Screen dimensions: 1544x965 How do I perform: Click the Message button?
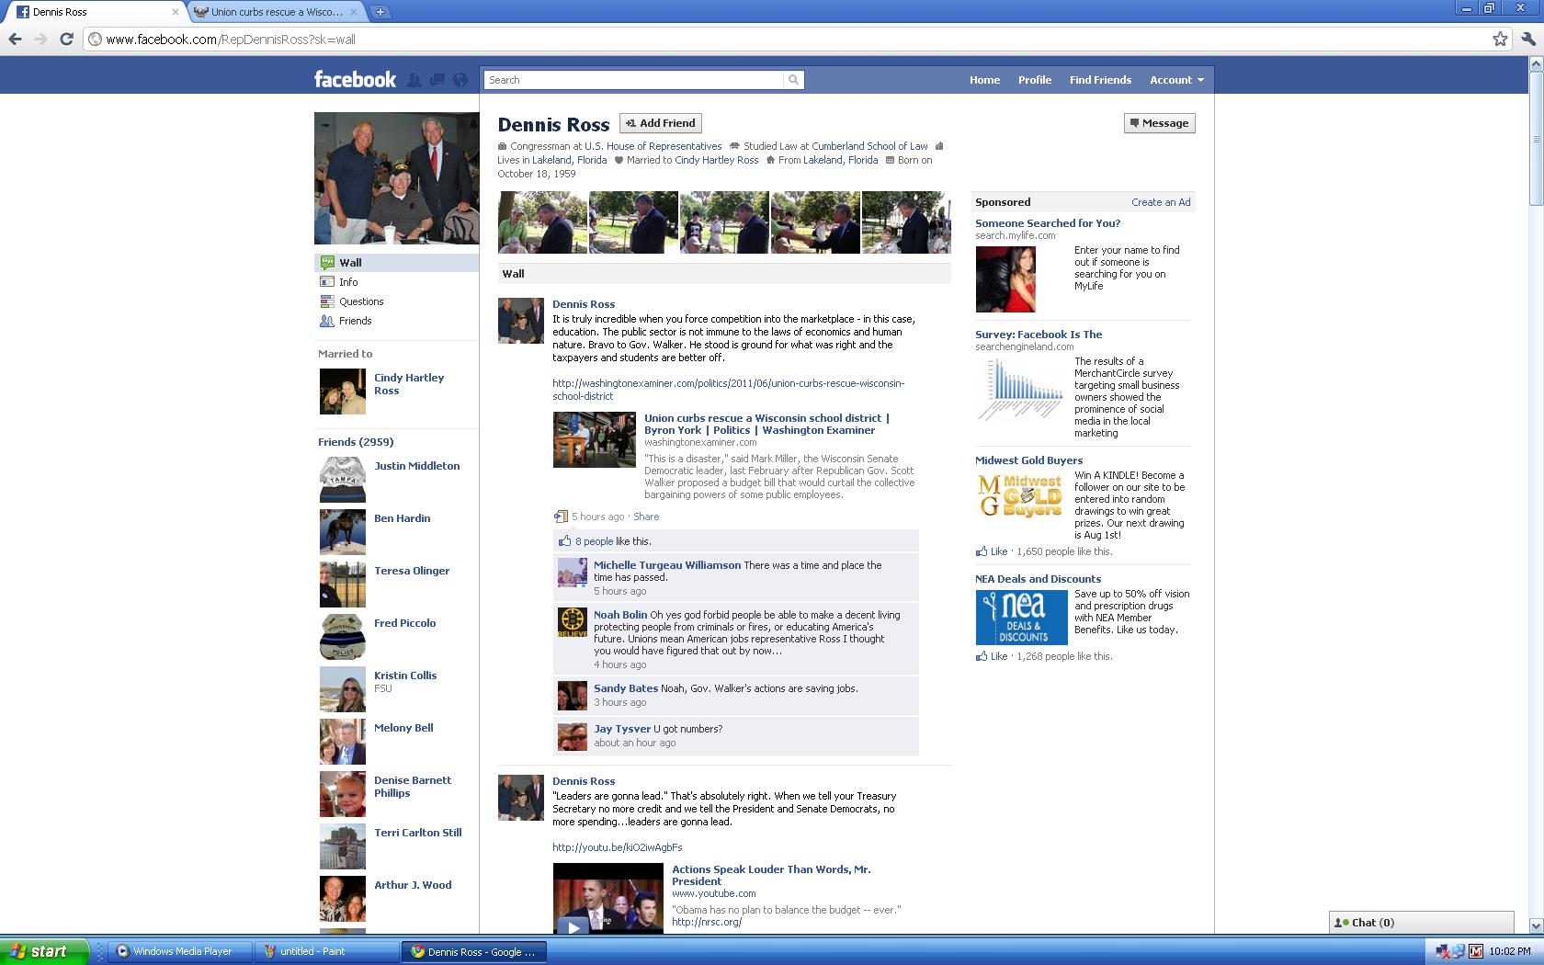[1159, 123]
